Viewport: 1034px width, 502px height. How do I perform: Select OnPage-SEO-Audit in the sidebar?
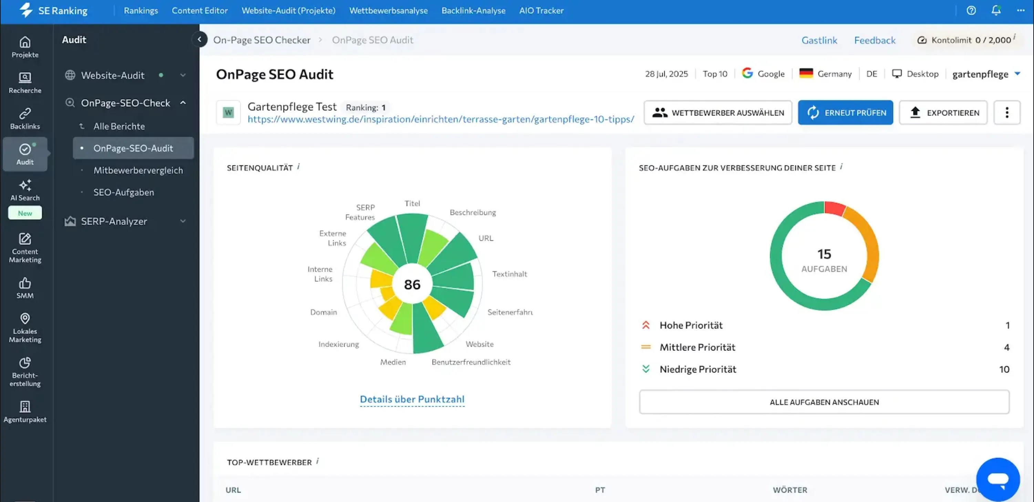coord(133,148)
